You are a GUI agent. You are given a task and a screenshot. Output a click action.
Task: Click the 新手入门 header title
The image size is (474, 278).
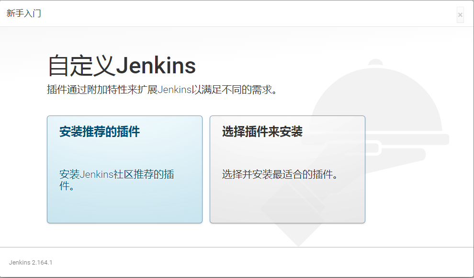click(x=23, y=13)
